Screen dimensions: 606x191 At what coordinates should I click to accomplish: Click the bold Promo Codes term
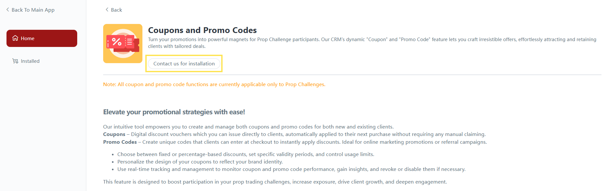pyautogui.click(x=120, y=142)
